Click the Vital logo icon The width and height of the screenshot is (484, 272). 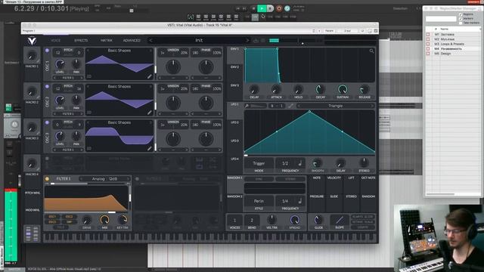coord(32,40)
